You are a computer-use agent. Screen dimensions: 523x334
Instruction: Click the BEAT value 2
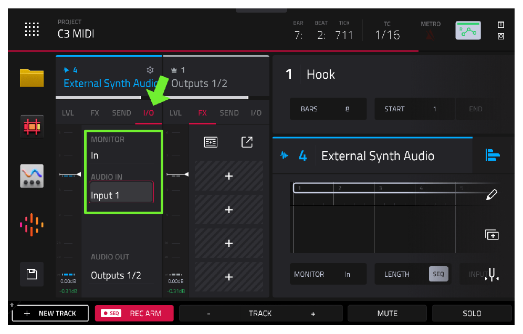[321, 35]
